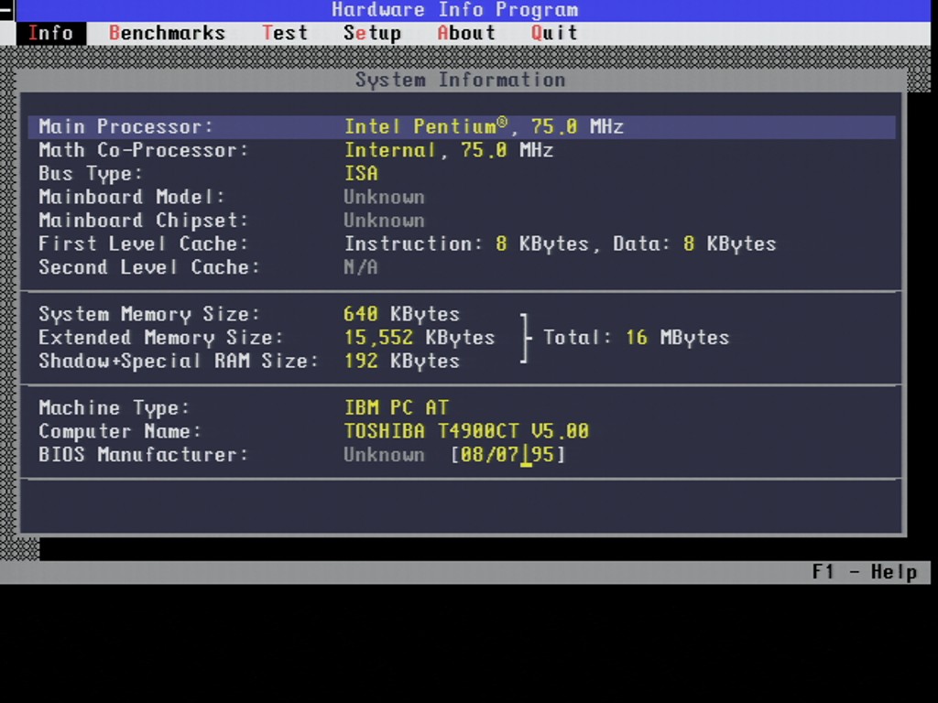Viewport: 938px width, 703px height.
Task: Click the System Information window title
Action: click(x=461, y=80)
